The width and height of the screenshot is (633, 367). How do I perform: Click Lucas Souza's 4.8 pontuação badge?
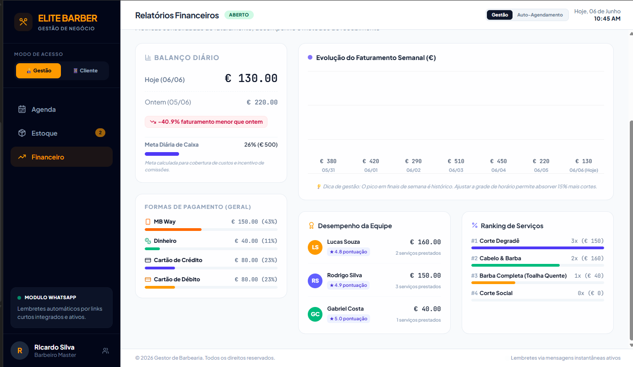pyautogui.click(x=348, y=252)
